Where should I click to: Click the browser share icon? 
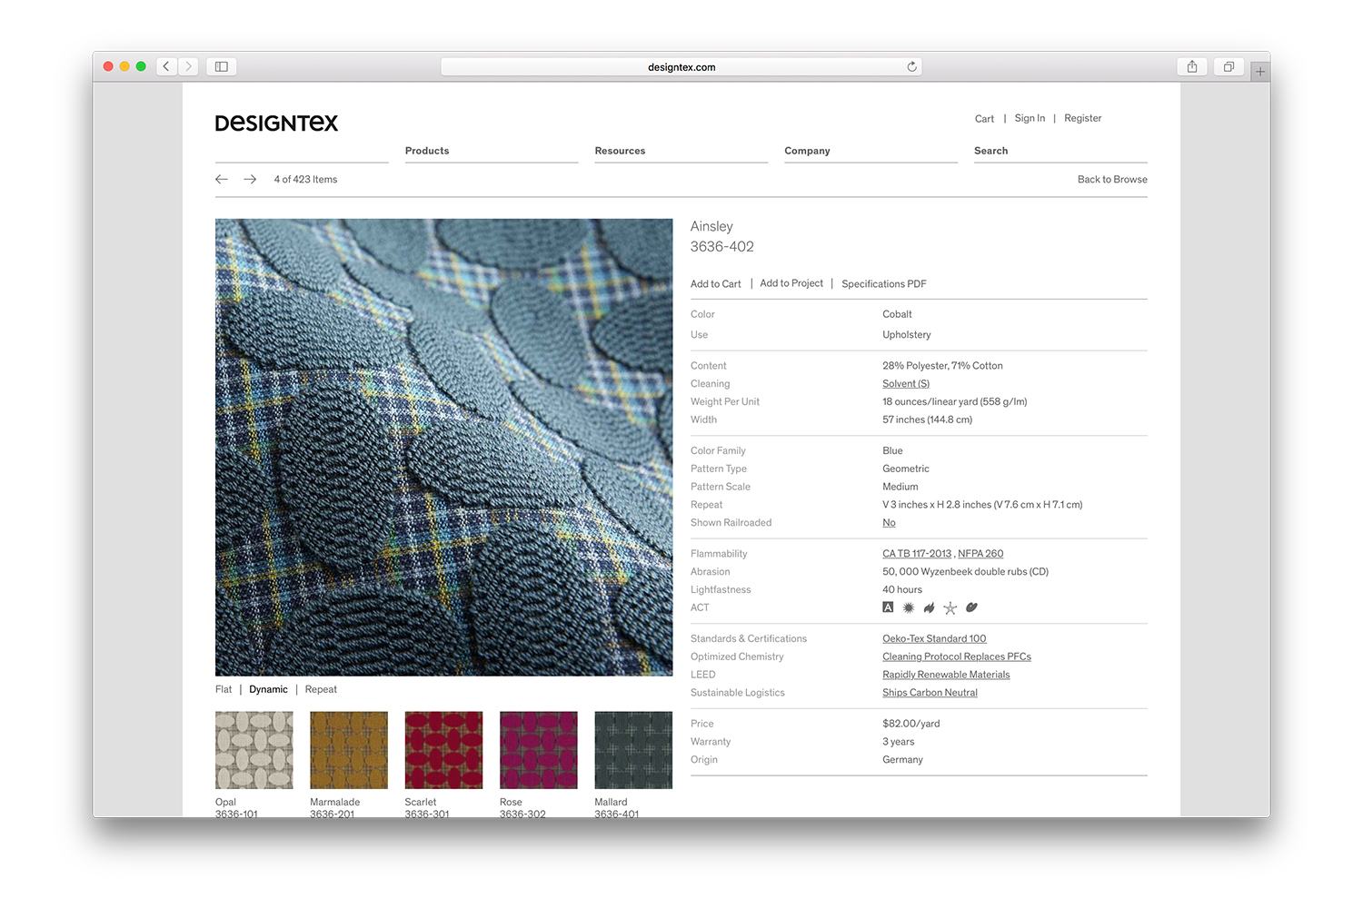pyautogui.click(x=1191, y=67)
